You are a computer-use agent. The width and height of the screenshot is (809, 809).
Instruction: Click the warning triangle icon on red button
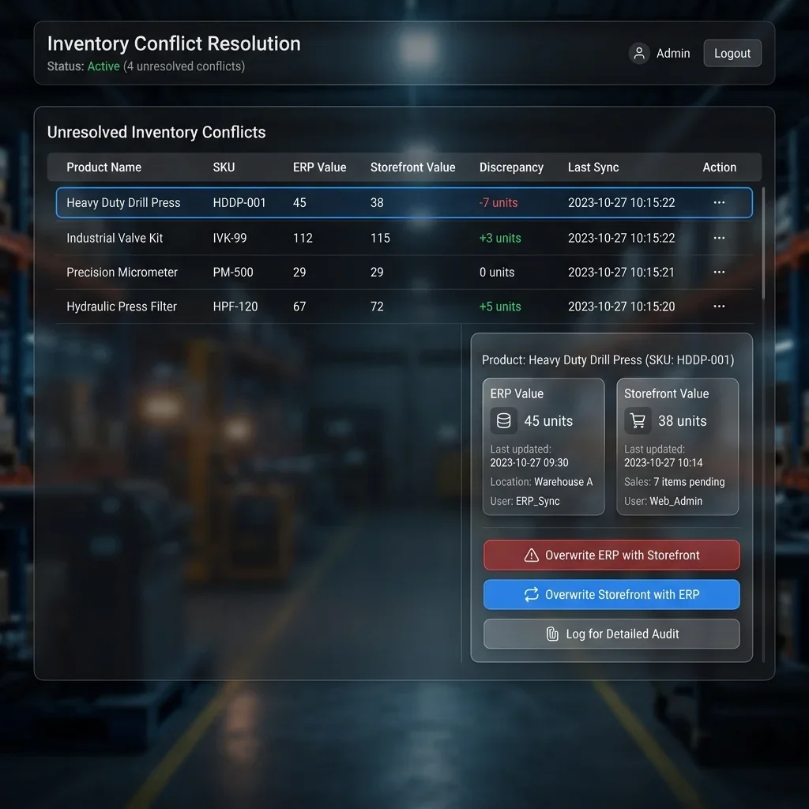(532, 555)
